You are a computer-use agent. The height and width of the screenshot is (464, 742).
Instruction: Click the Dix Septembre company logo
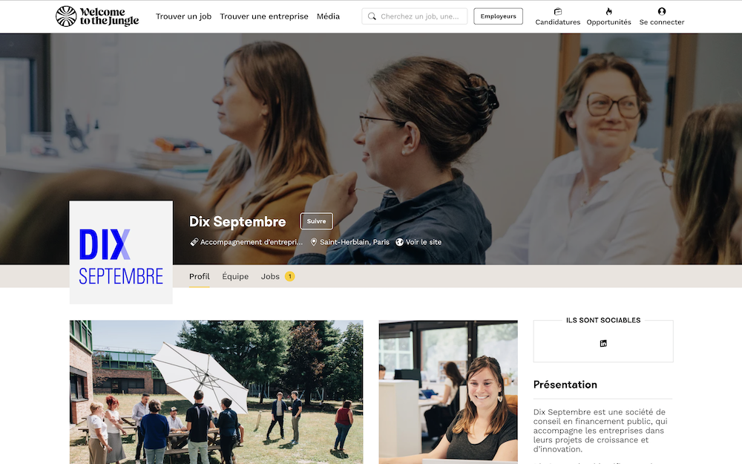tap(121, 252)
